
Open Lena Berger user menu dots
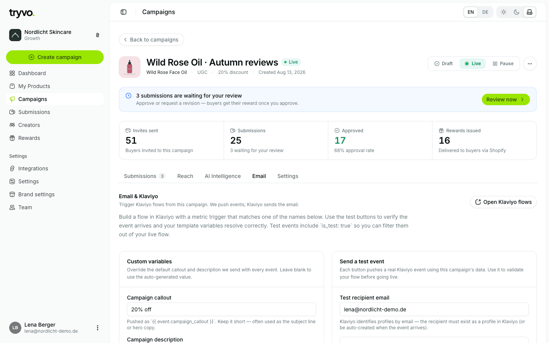98,328
